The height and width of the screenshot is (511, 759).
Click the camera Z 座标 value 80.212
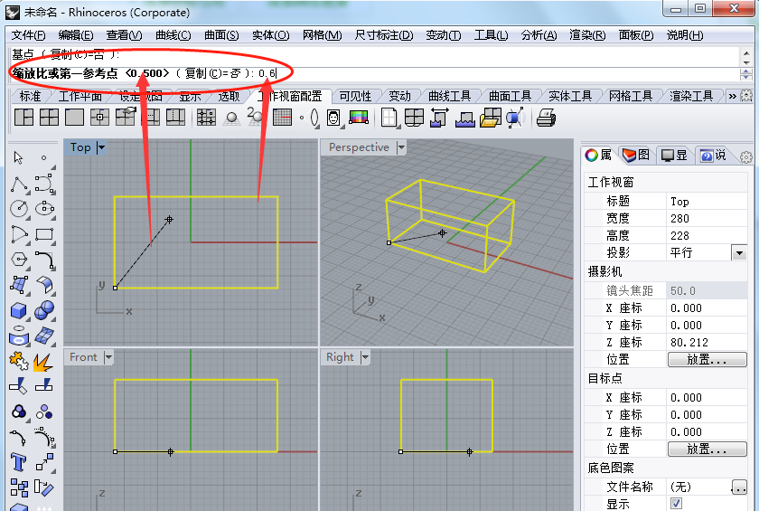coord(707,343)
